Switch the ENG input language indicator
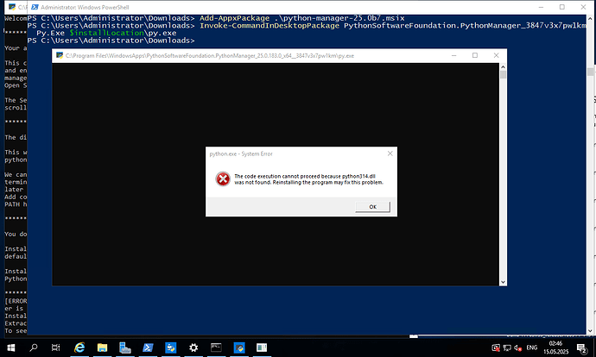The width and height of the screenshot is (596, 357). coord(532,348)
